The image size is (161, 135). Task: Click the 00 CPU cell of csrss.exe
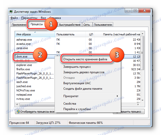pos(90,48)
